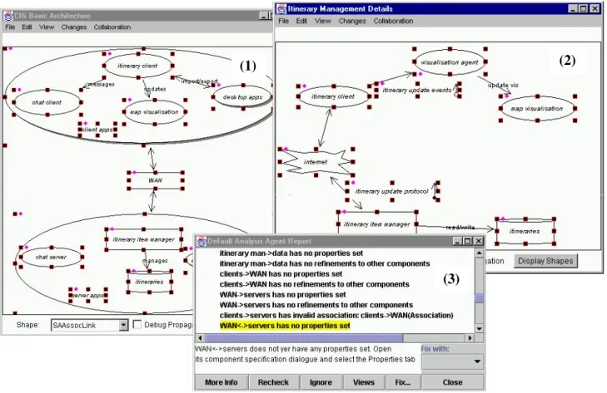Image resolution: width=607 pixels, height=393 pixels.
Task: Open Collaboration menu in Itinerary Management Details window
Action: (393, 21)
